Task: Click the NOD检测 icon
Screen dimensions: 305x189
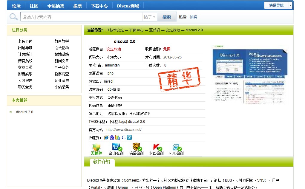Action: [177, 147]
